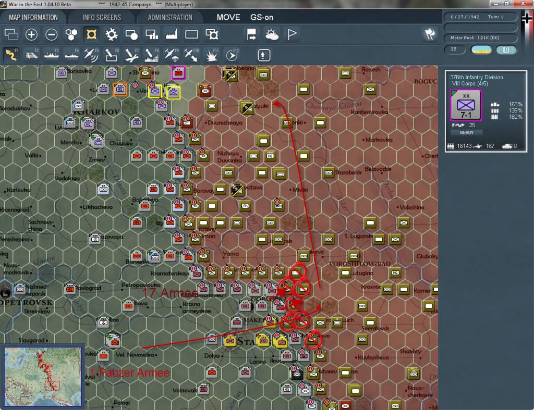Click the 163% value in unit panel
534x410 pixels.
515,105
